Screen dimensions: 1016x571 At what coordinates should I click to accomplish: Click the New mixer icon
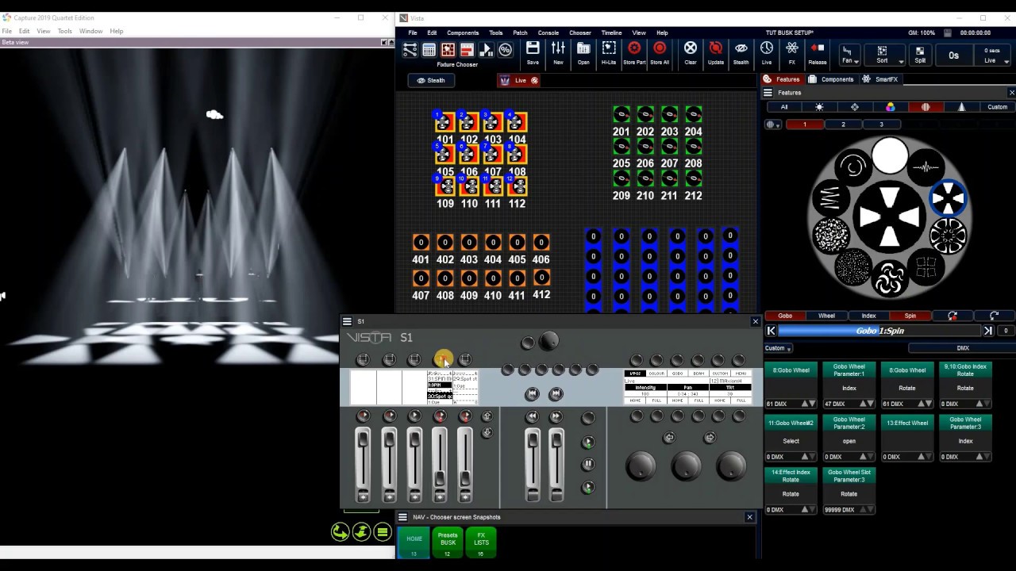point(558,53)
